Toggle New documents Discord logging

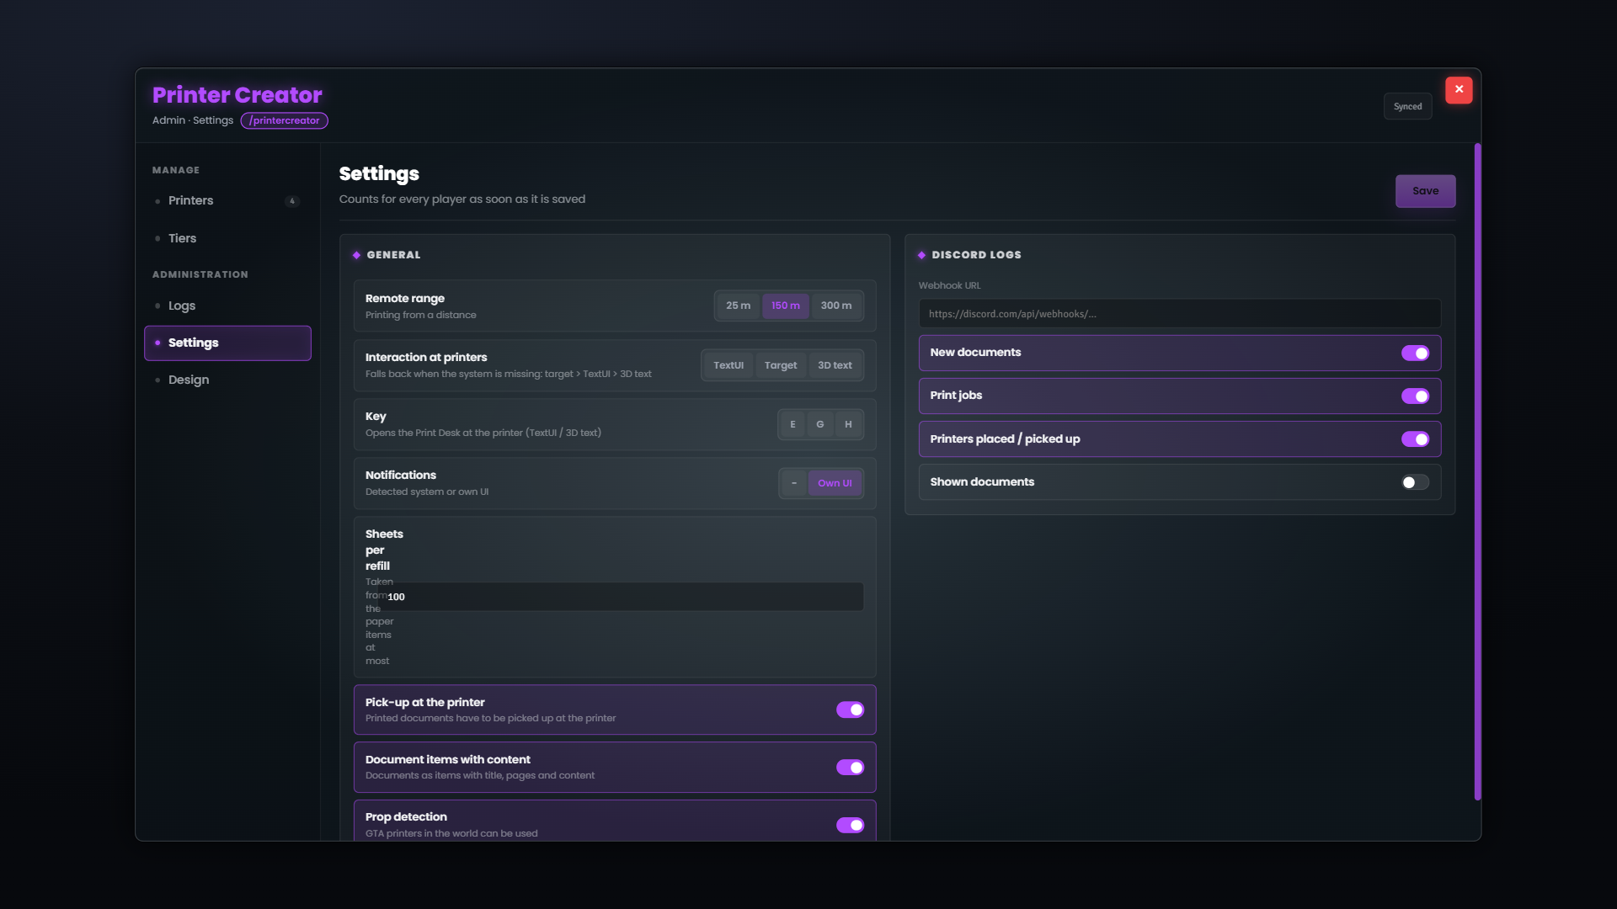tap(1415, 353)
